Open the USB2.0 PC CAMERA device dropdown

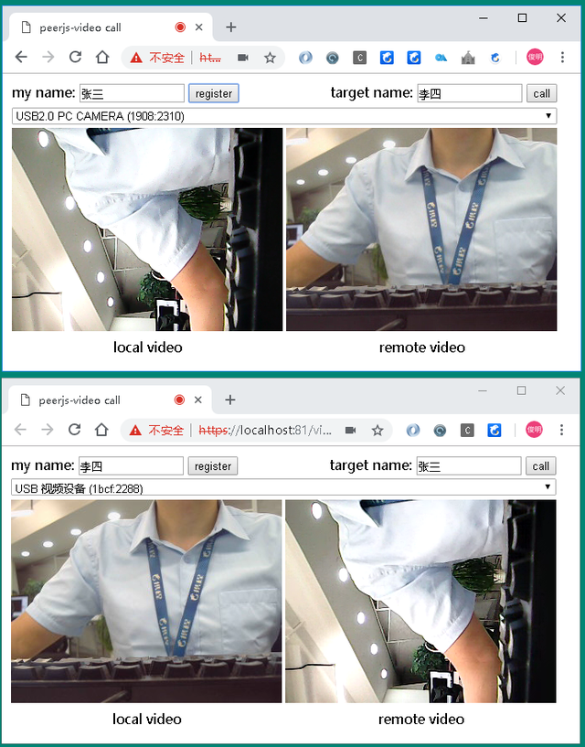tap(283, 116)
